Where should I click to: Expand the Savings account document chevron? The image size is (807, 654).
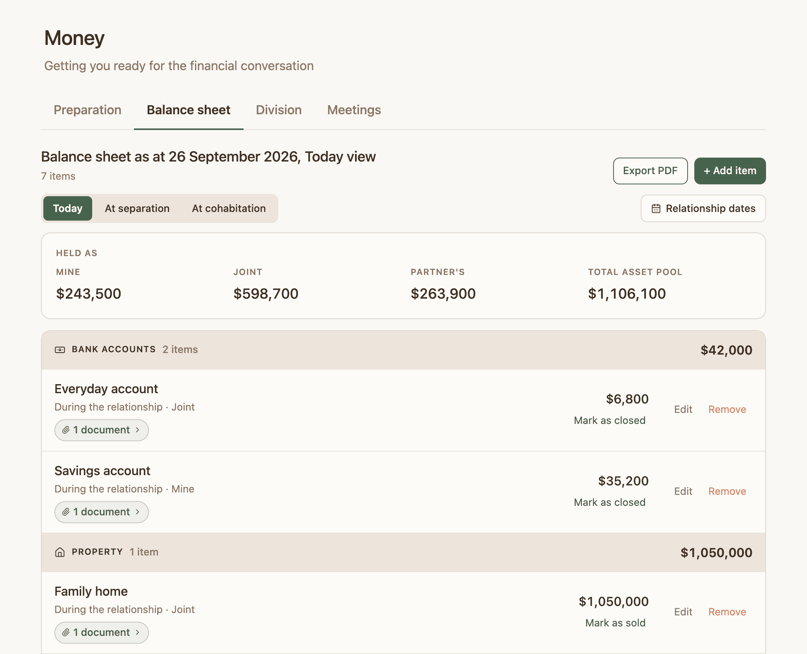138,512
